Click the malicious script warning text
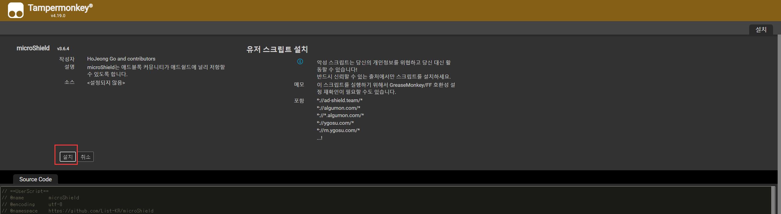Screen dimensions: 781x214 pyautogui.click(x=384, y=69)
